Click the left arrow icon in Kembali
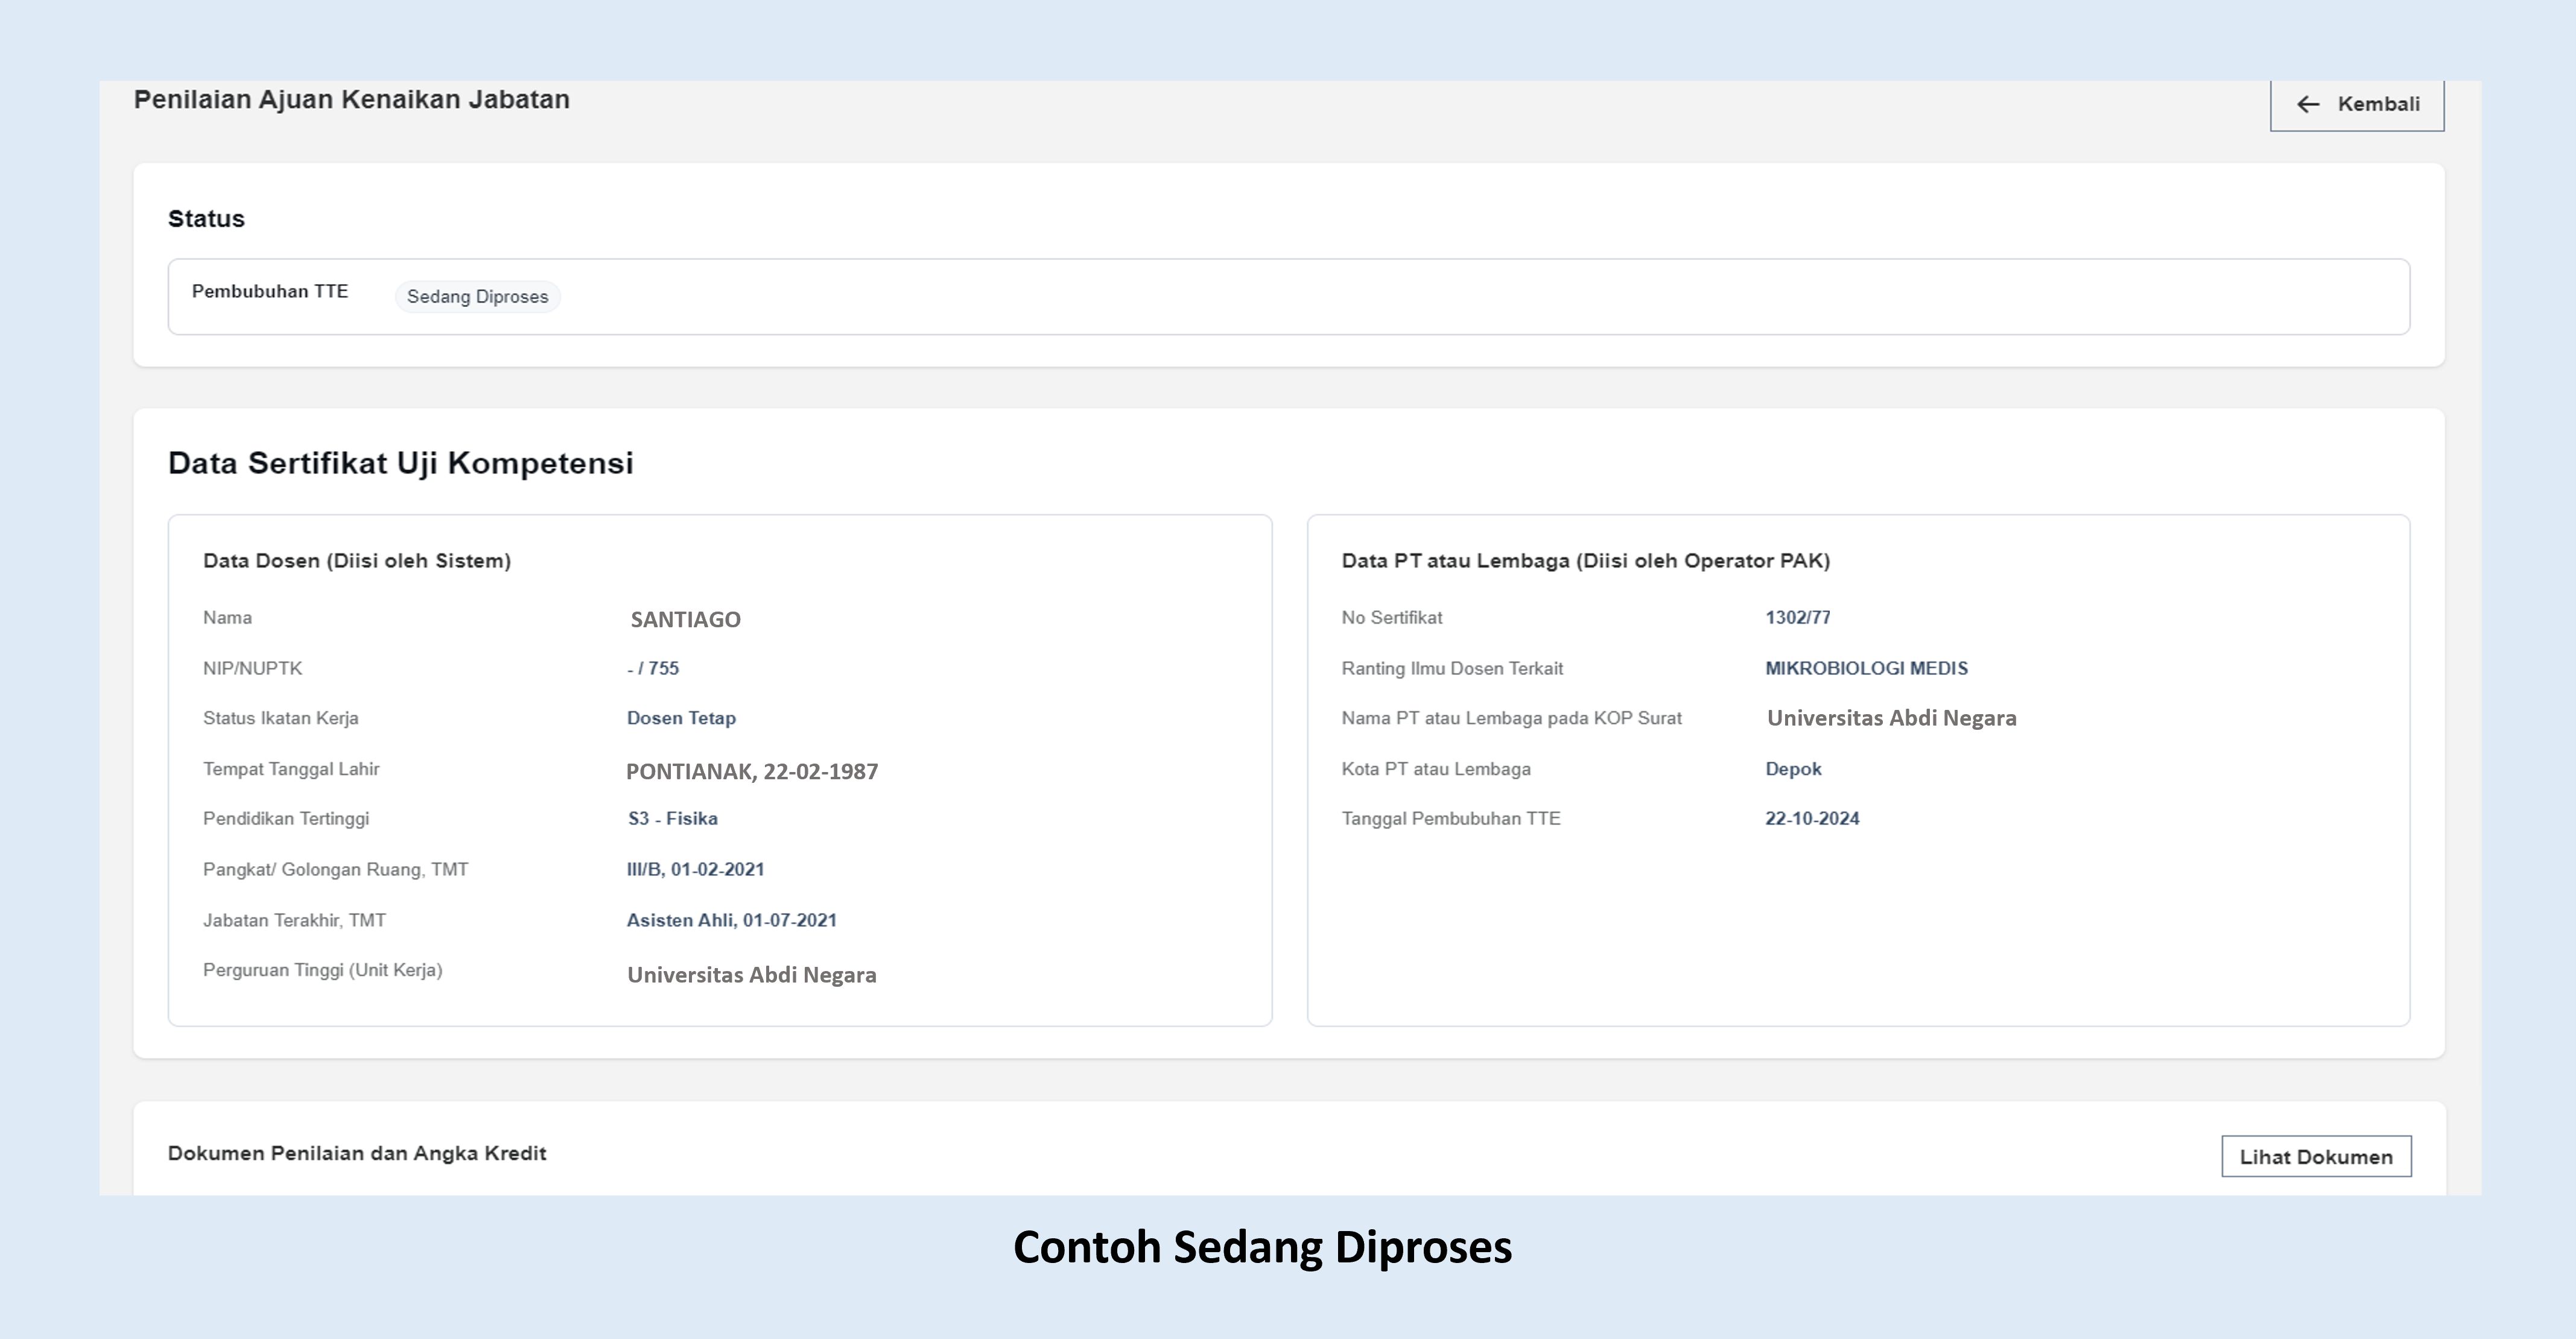Image resolution: width=2576 pixels, height=1339 pixels. click(2308, 105)
